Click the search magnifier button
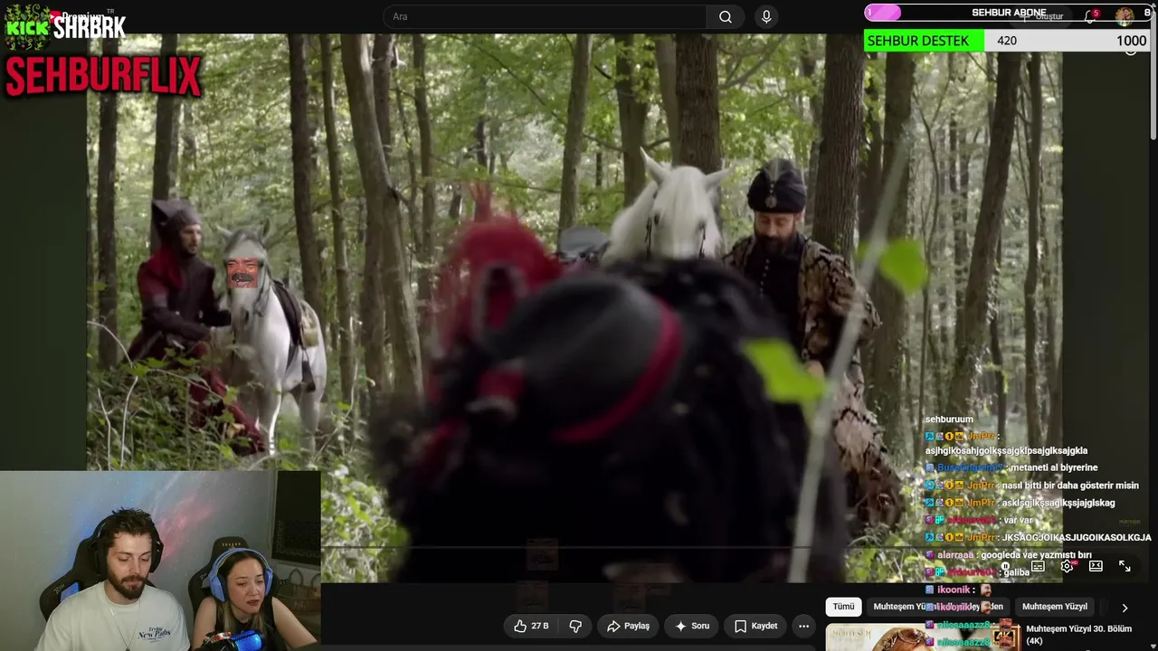The width and height of the screenshot is (1158, 651). coord(726,17)
